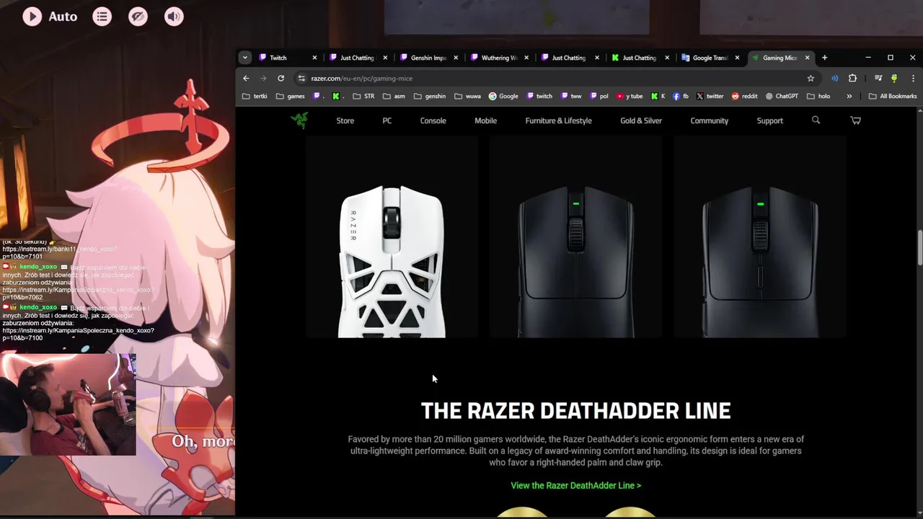The height and width of the screenshot is (519, 923).
Task: Go forward in browser history
Action: tap(263, 78)
